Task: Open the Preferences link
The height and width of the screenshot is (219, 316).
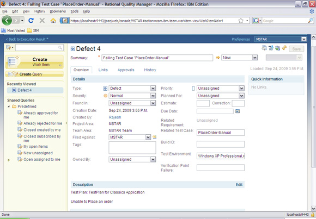Action: tap(241, 39)
